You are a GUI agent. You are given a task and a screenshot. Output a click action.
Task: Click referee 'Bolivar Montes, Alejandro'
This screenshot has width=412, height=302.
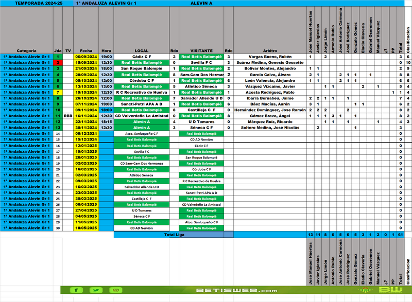click(x=270, y=68)
